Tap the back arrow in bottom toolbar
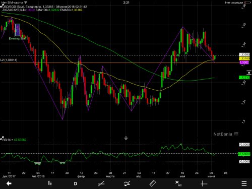Viewport: 252px width, 189px height. [9, 183]
